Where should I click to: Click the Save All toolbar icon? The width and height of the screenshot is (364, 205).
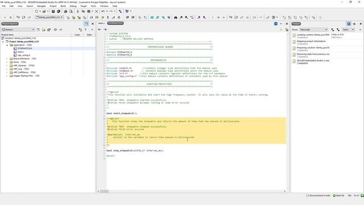click(x=59, y=11)
